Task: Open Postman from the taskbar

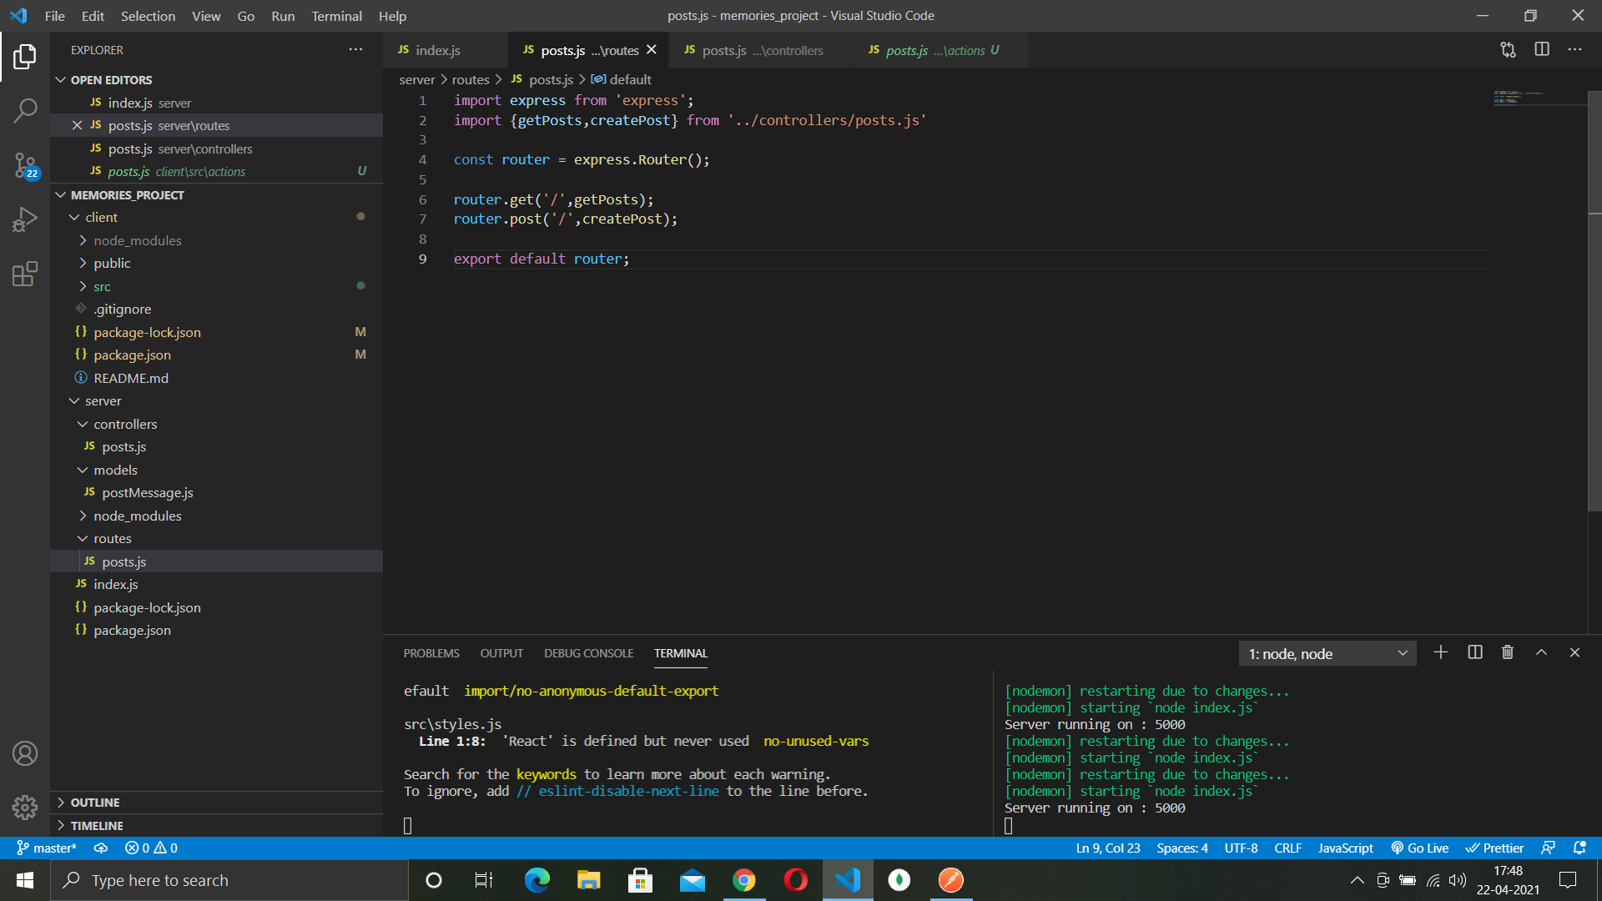Action: coord(950,880)
